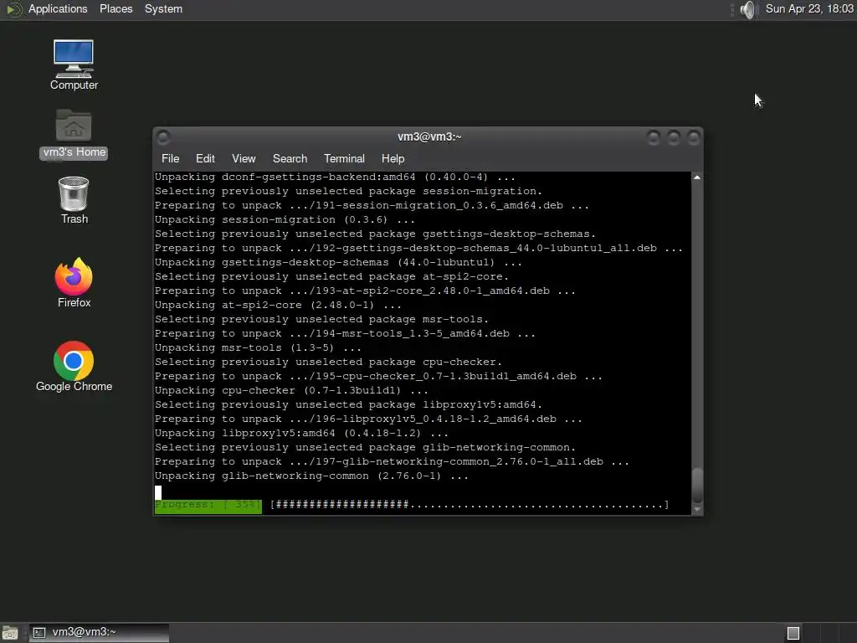Click line 'Unpacking session-migration (0.3.6) ...'

[285, 220]
